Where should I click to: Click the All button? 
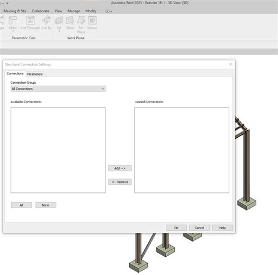pos(21,205)
